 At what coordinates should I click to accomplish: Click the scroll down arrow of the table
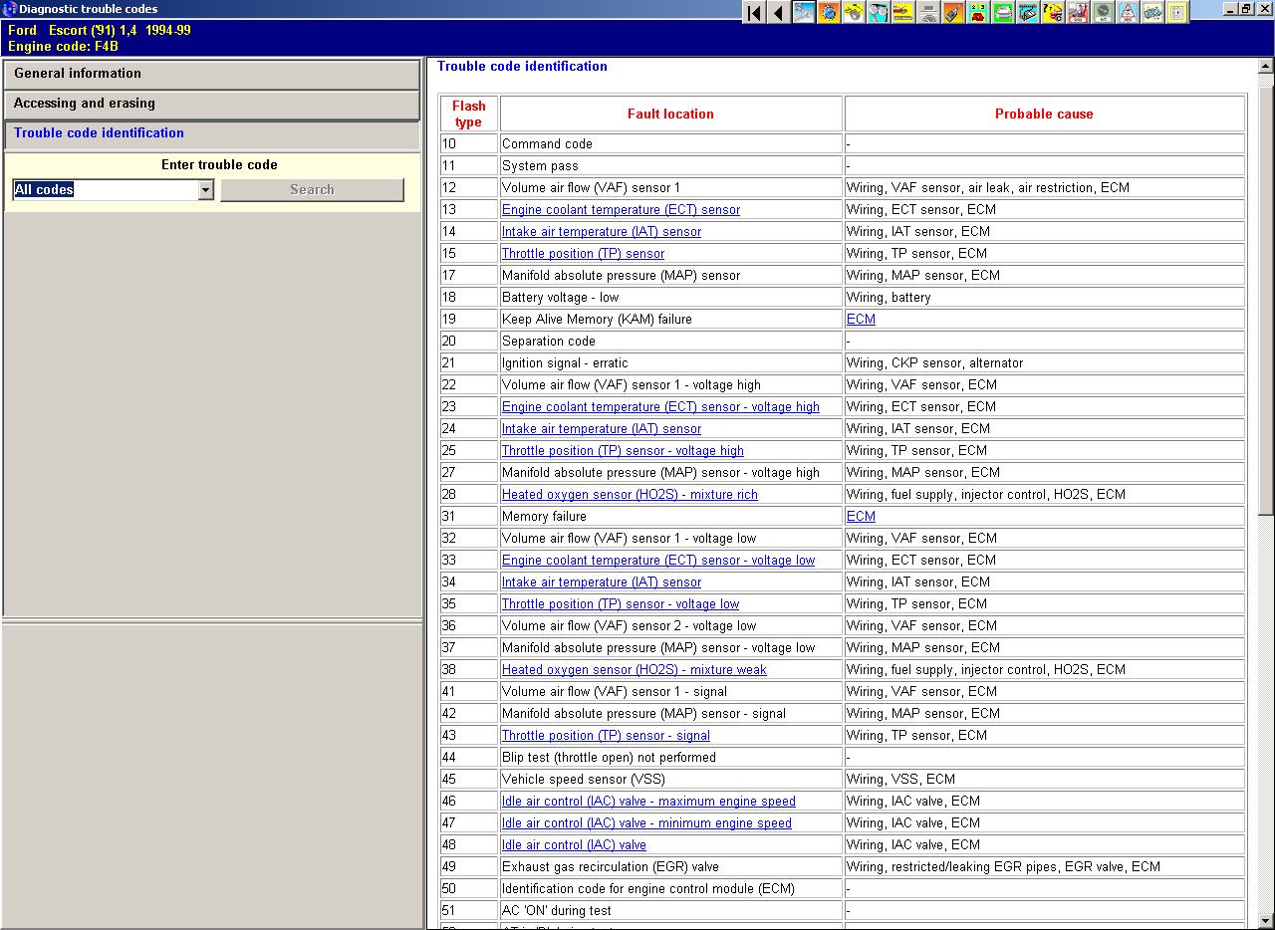(1266, 921)
